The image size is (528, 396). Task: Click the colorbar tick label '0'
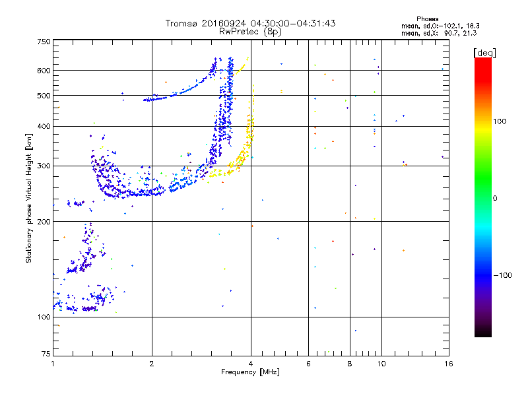tap(495, 199)
